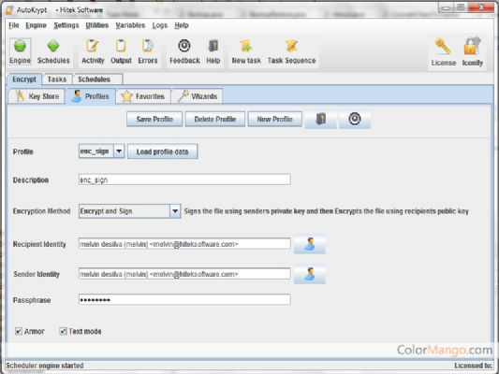Click the Delete Profile button
This screenshot has width=499, height=374.
coord(215,119)
